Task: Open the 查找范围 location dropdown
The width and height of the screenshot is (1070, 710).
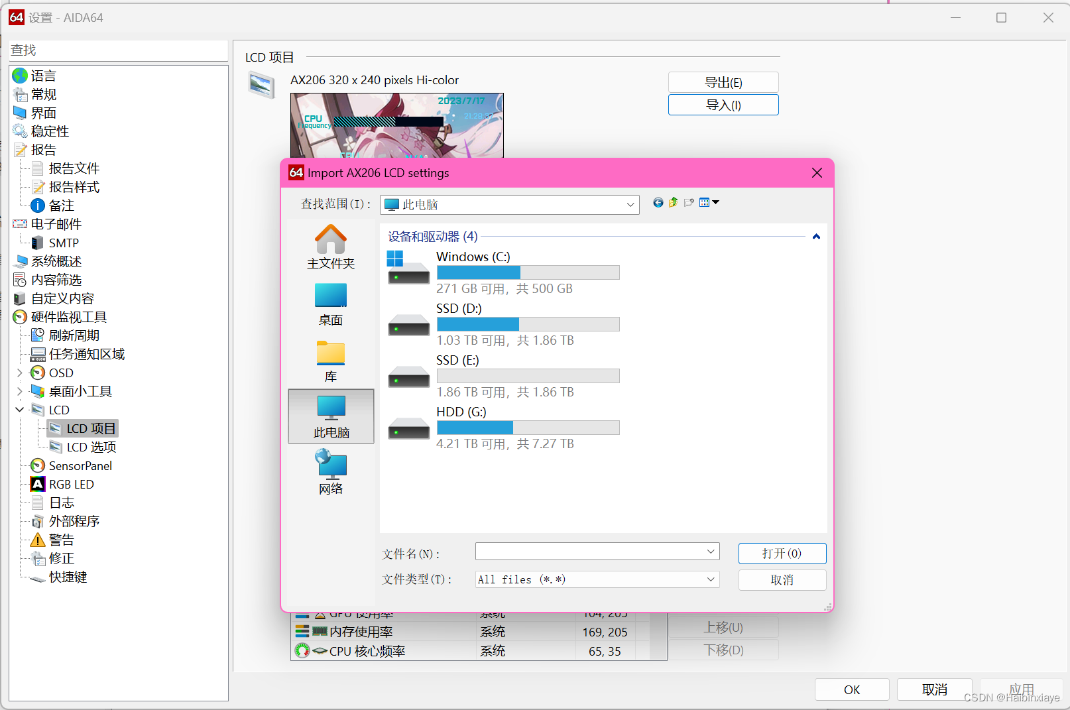Action: 630,204
